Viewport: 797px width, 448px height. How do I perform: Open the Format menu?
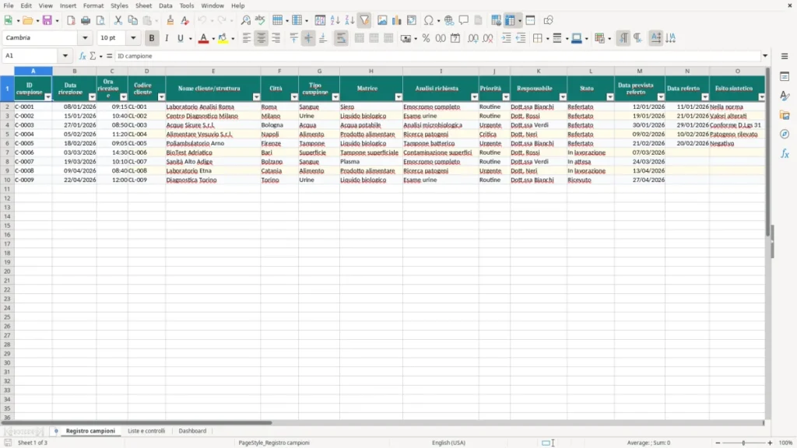coord(93,5)
